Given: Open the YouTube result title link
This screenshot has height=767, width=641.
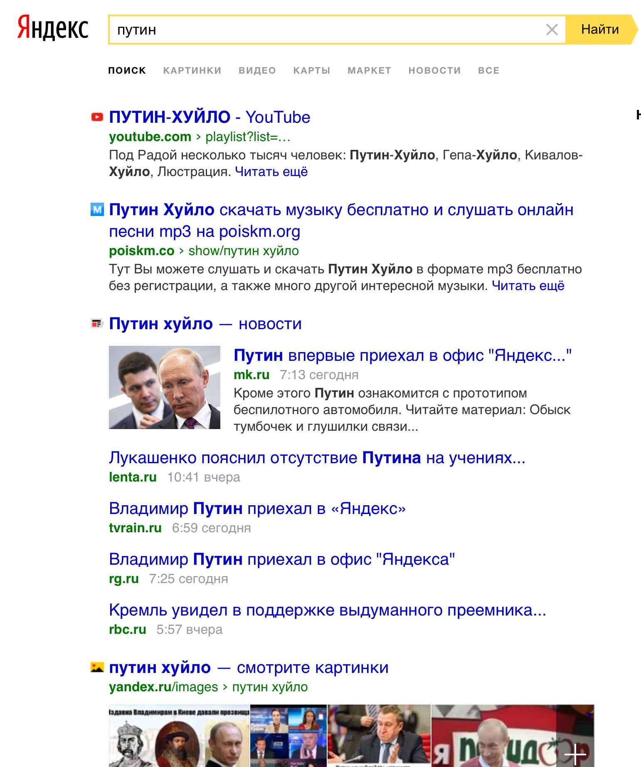Looking at the screenshot, I should coord(210,117).
